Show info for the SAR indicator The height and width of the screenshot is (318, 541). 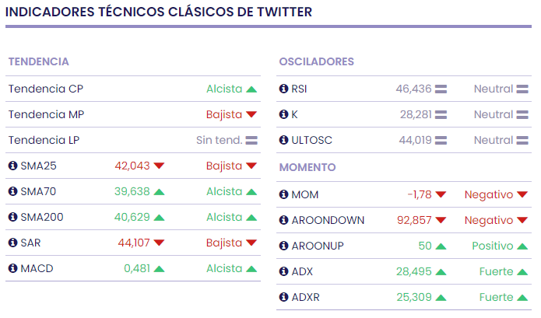coord(12,243)
